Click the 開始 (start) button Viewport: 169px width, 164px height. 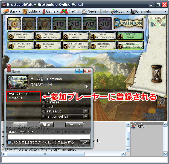pyautogui.click(x=46, y=125)
